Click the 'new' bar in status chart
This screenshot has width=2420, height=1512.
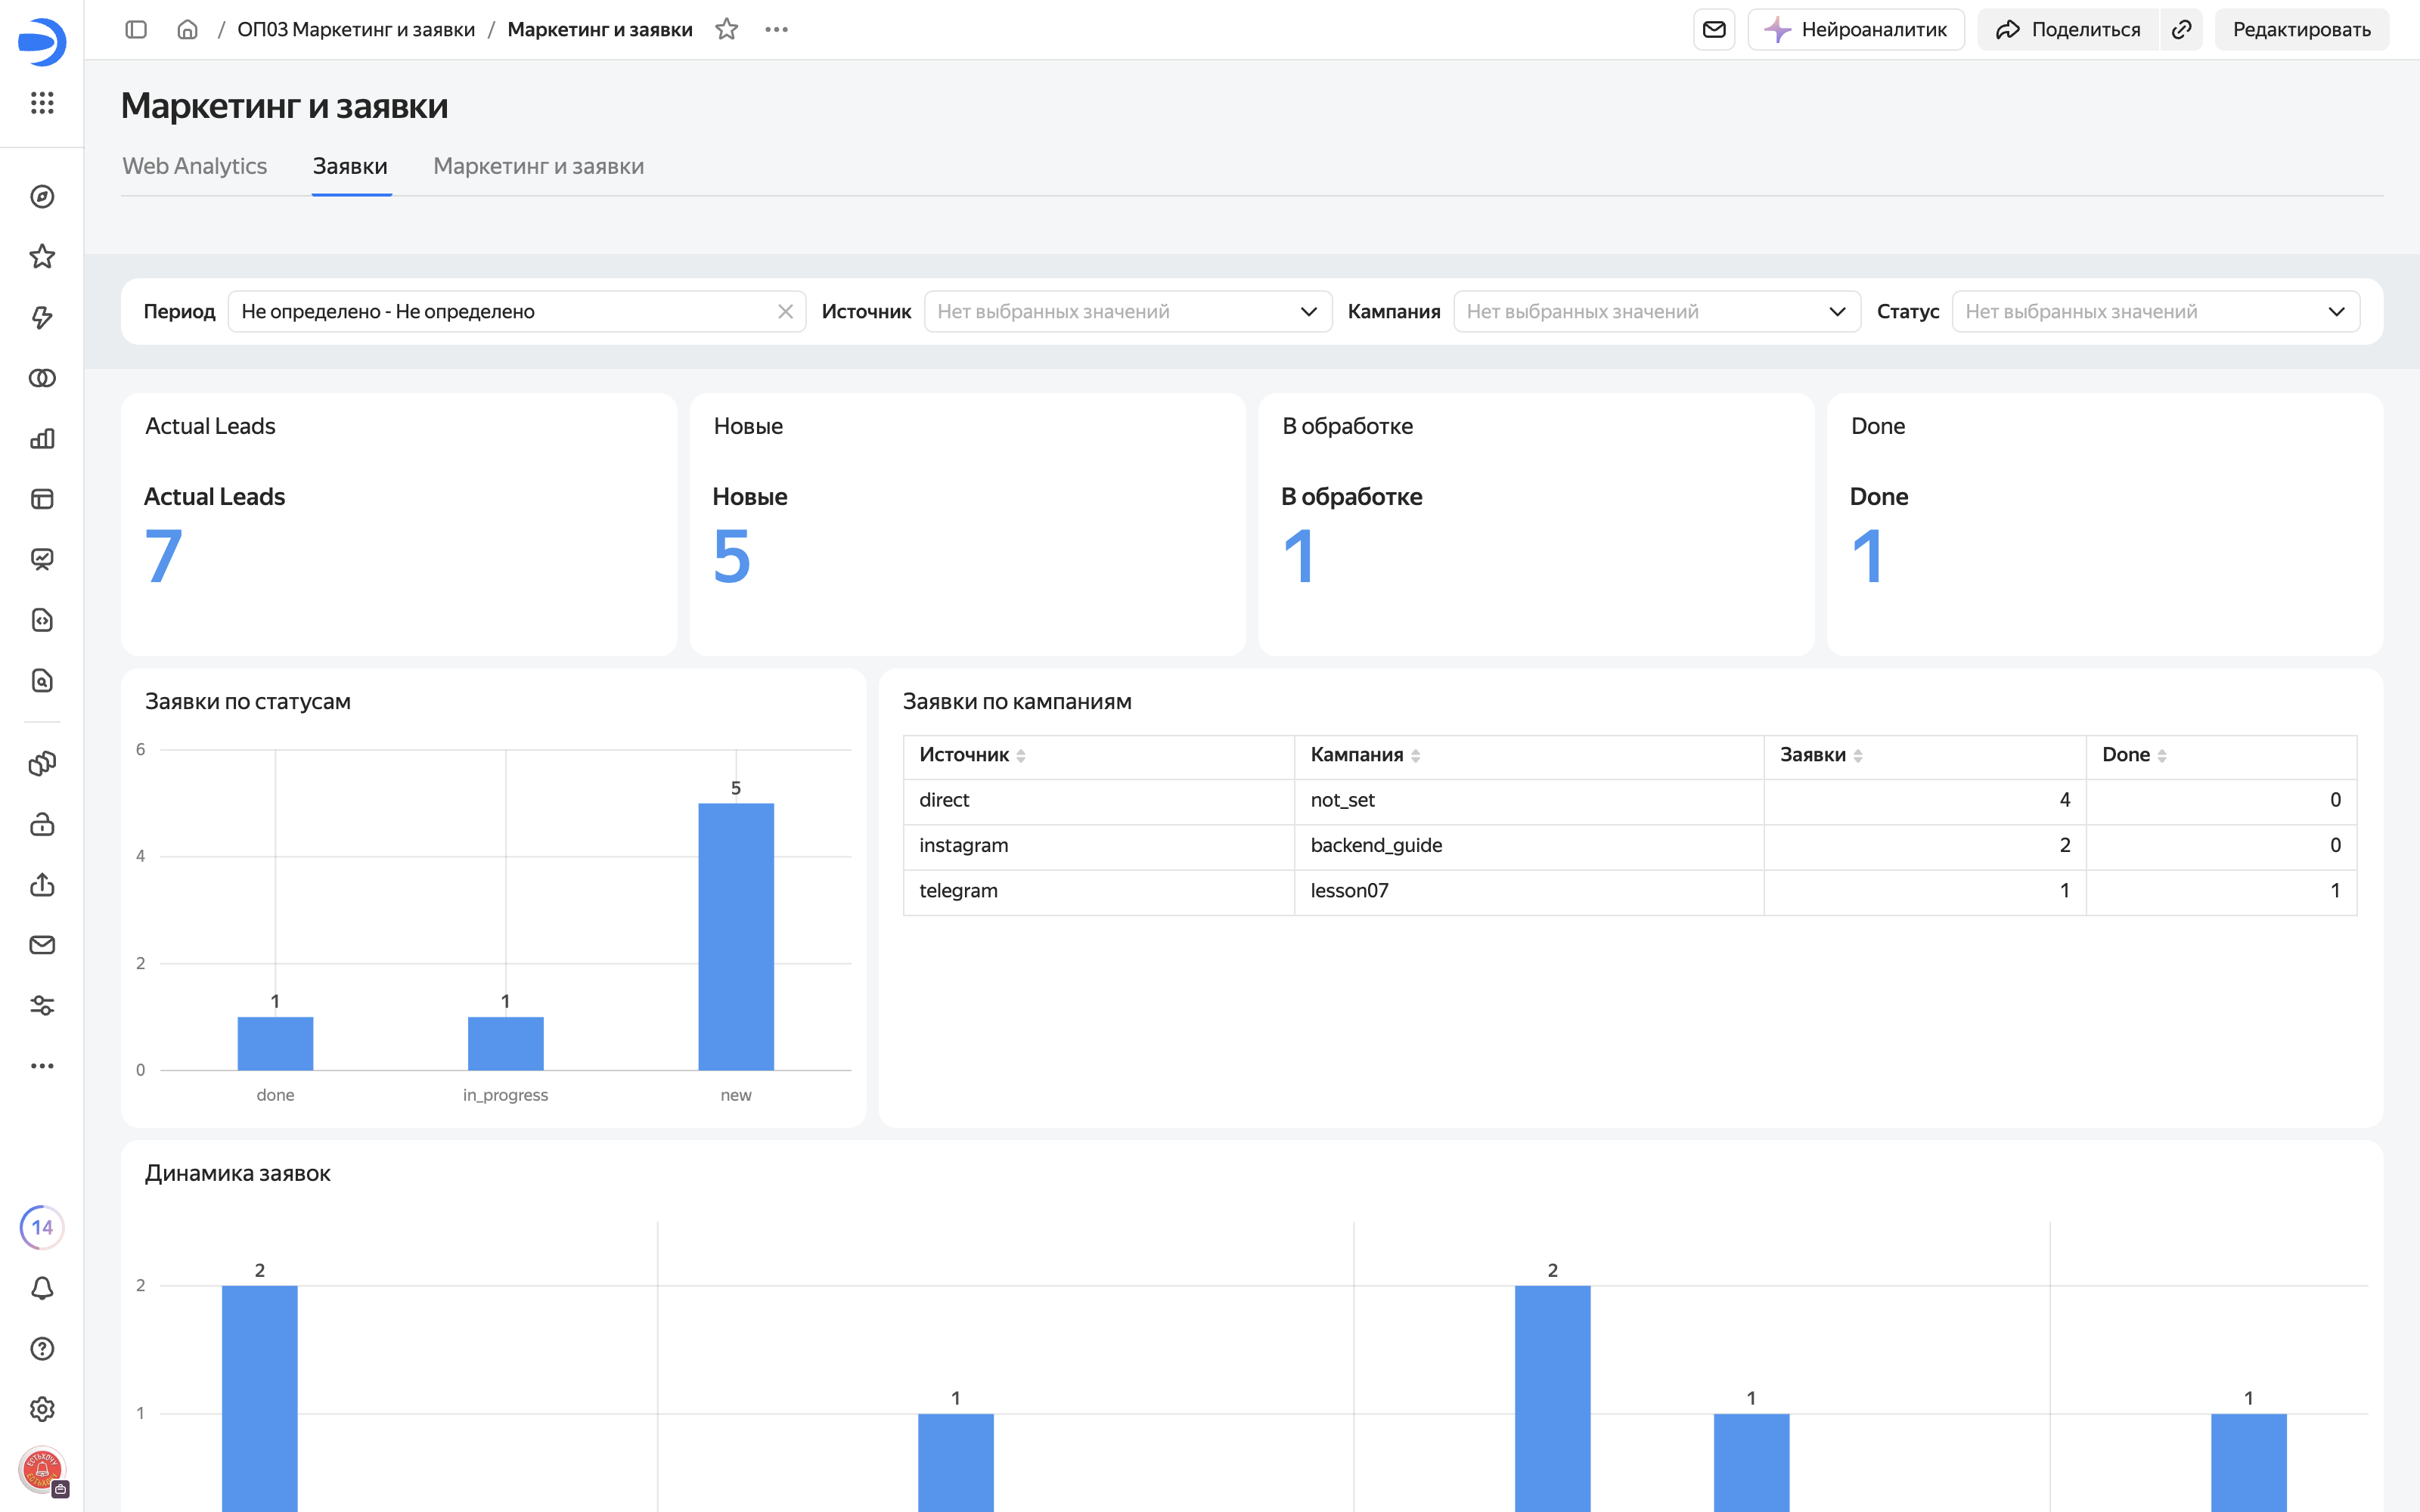736,936
